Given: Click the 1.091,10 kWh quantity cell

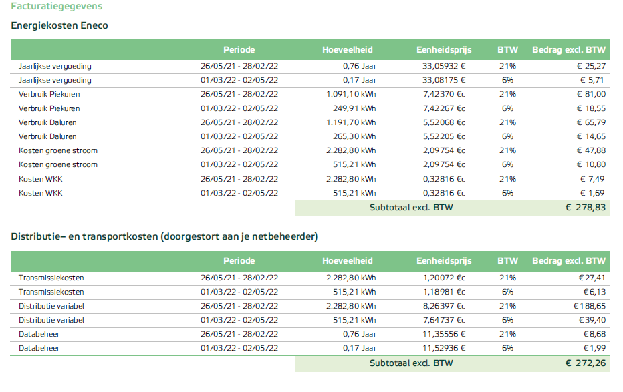Looking at the screenshot, I should point(351,94).
